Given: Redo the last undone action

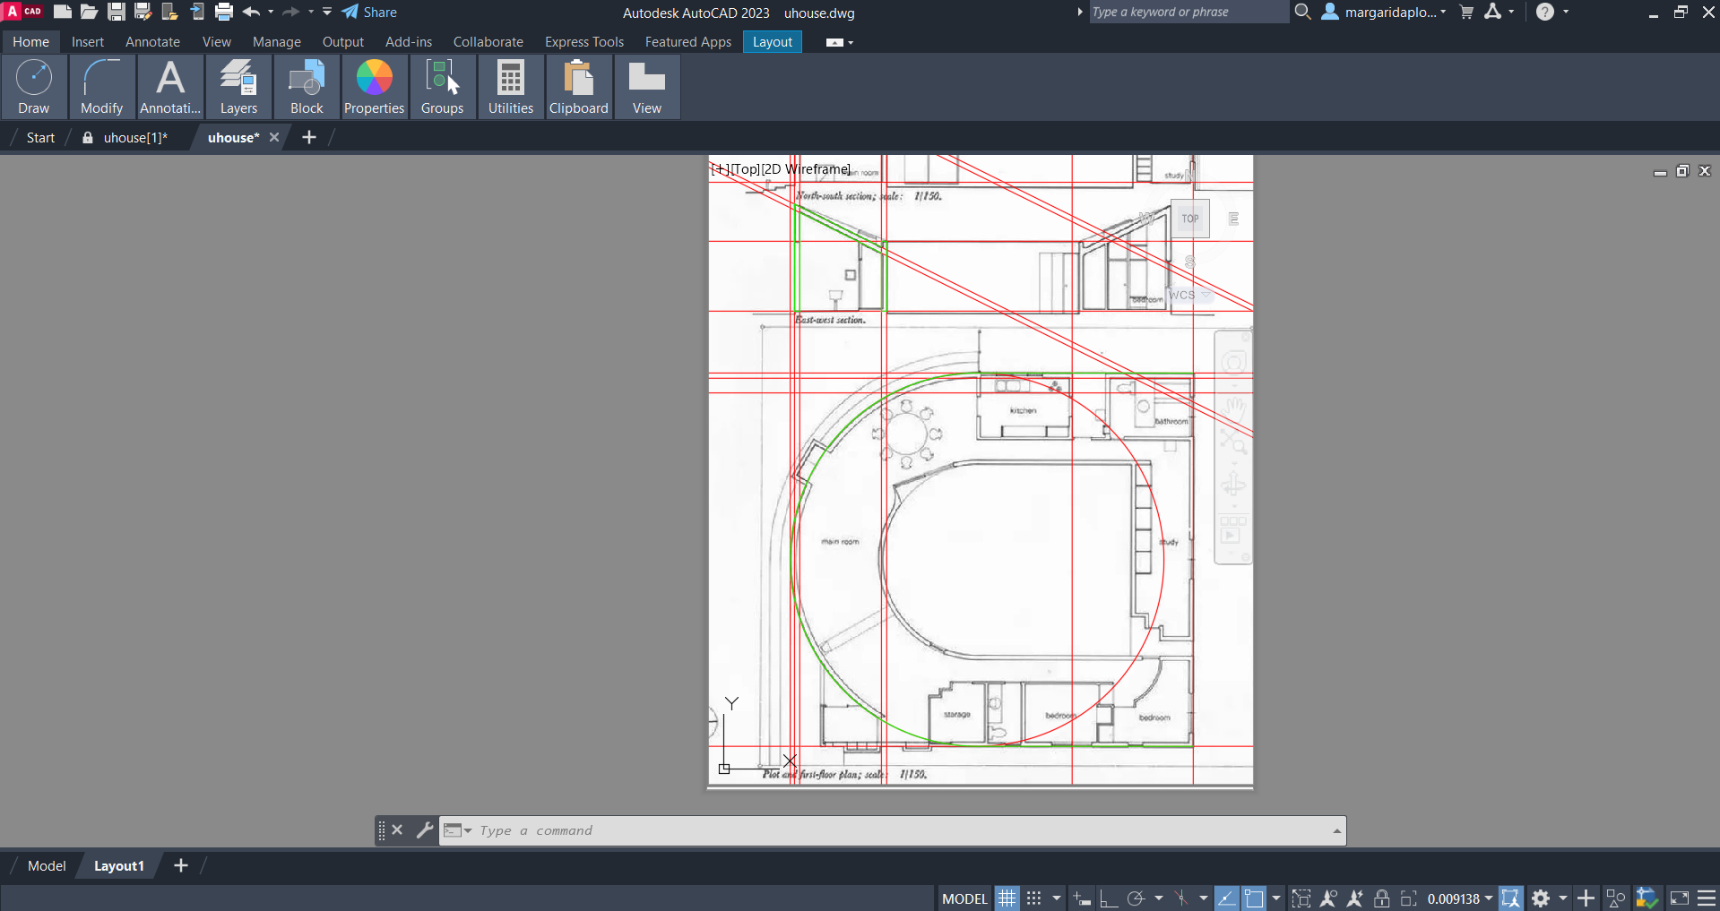Looking at the screenshot, I should click(290, 12).
